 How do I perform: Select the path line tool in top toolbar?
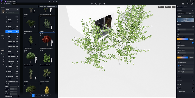(x=96, y=4)
